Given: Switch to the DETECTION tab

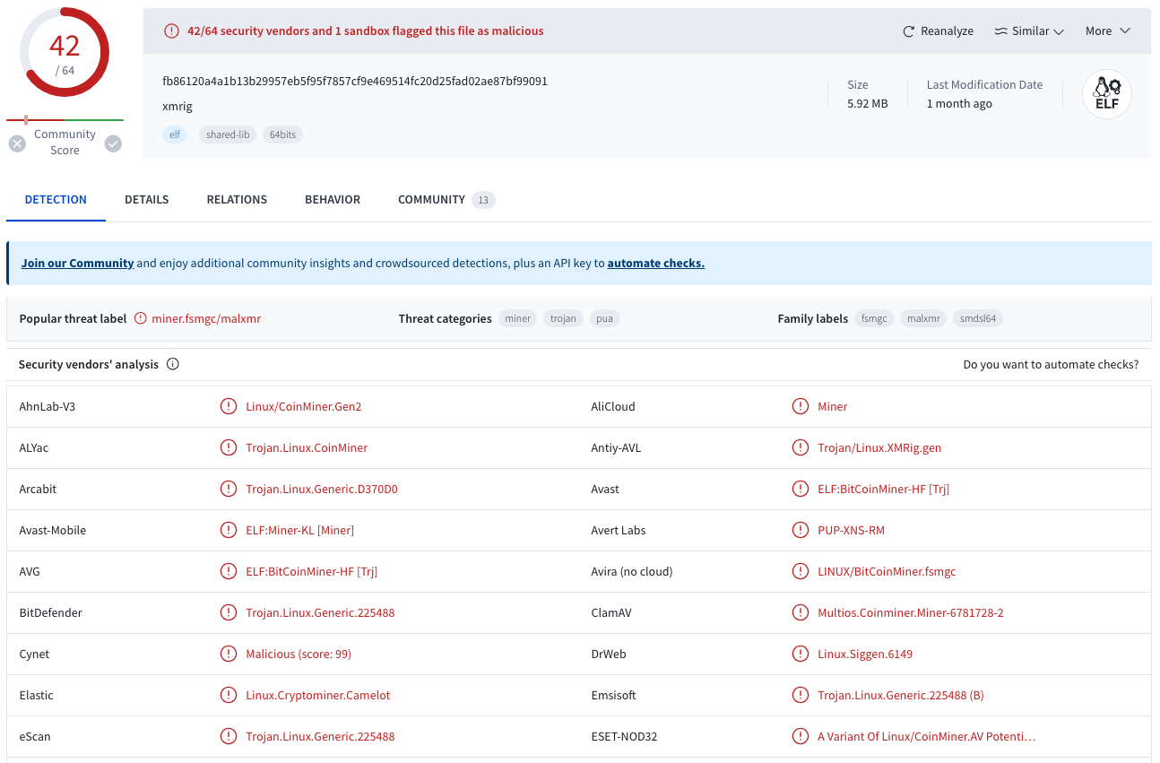Looking at the screenshot, I should (56, 200).
